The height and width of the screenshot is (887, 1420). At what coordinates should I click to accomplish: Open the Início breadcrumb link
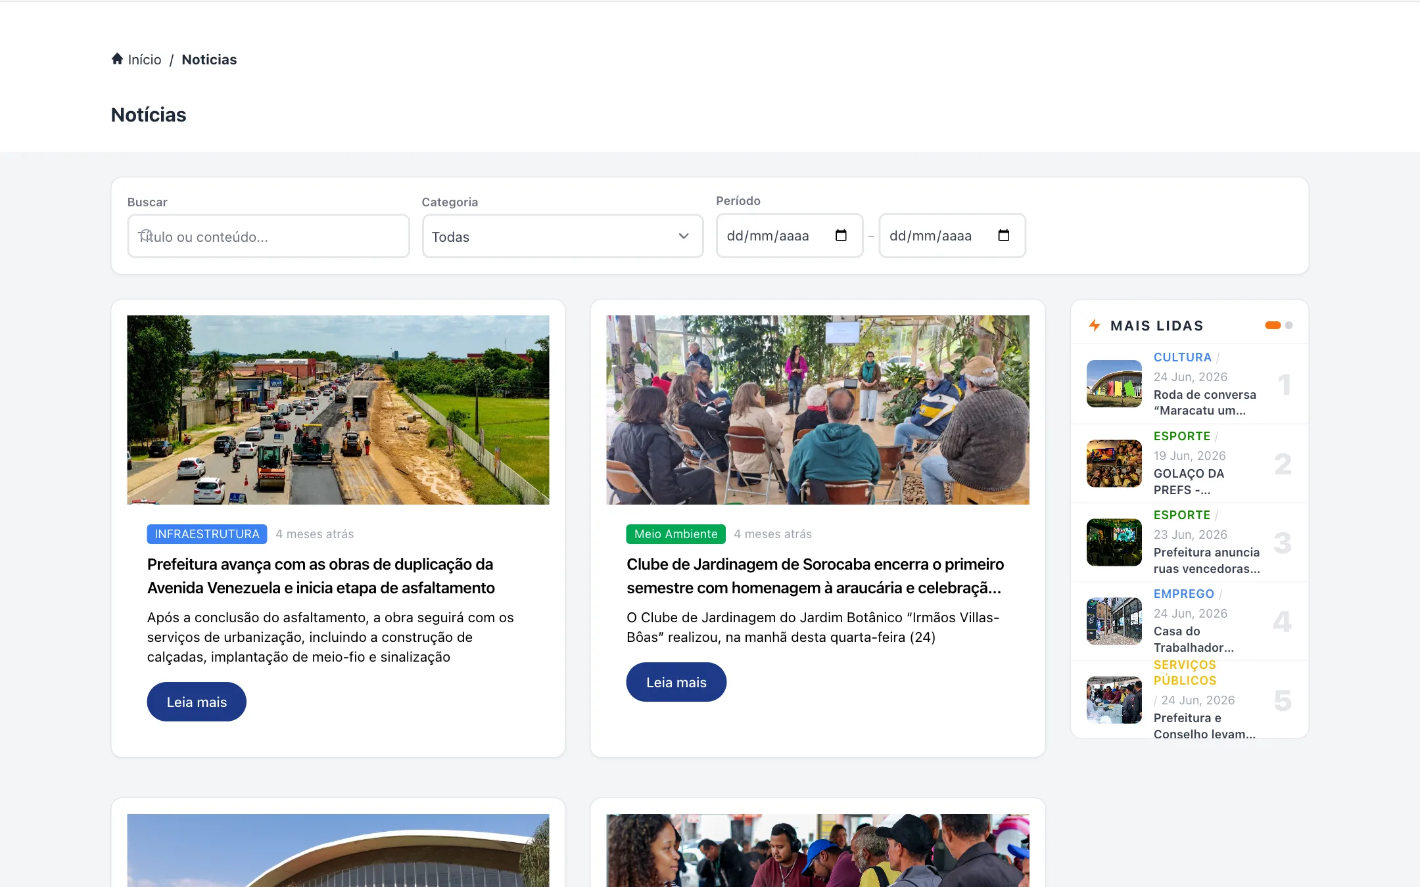pos(144,60)
